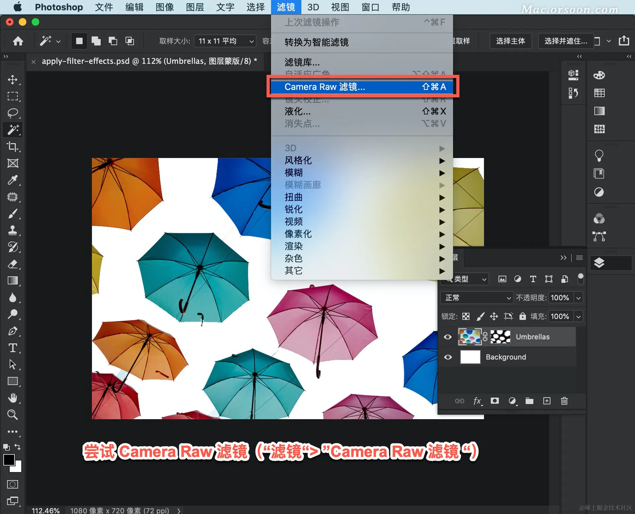Screen dimensions: 635x514
Task: Hide the Background layer
Action: click(447, 357)
